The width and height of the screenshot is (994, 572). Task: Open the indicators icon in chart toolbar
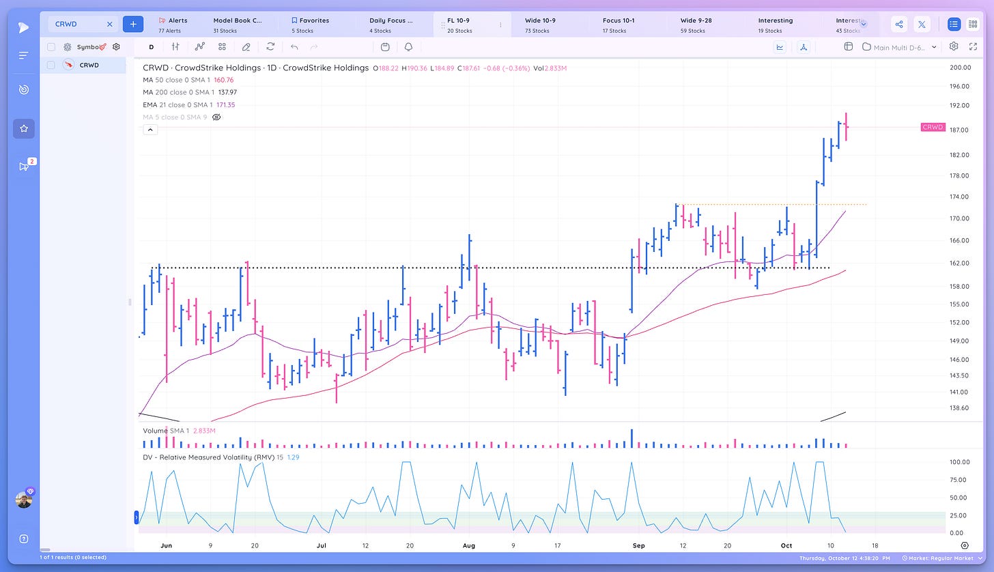click(x=199, y=47)
